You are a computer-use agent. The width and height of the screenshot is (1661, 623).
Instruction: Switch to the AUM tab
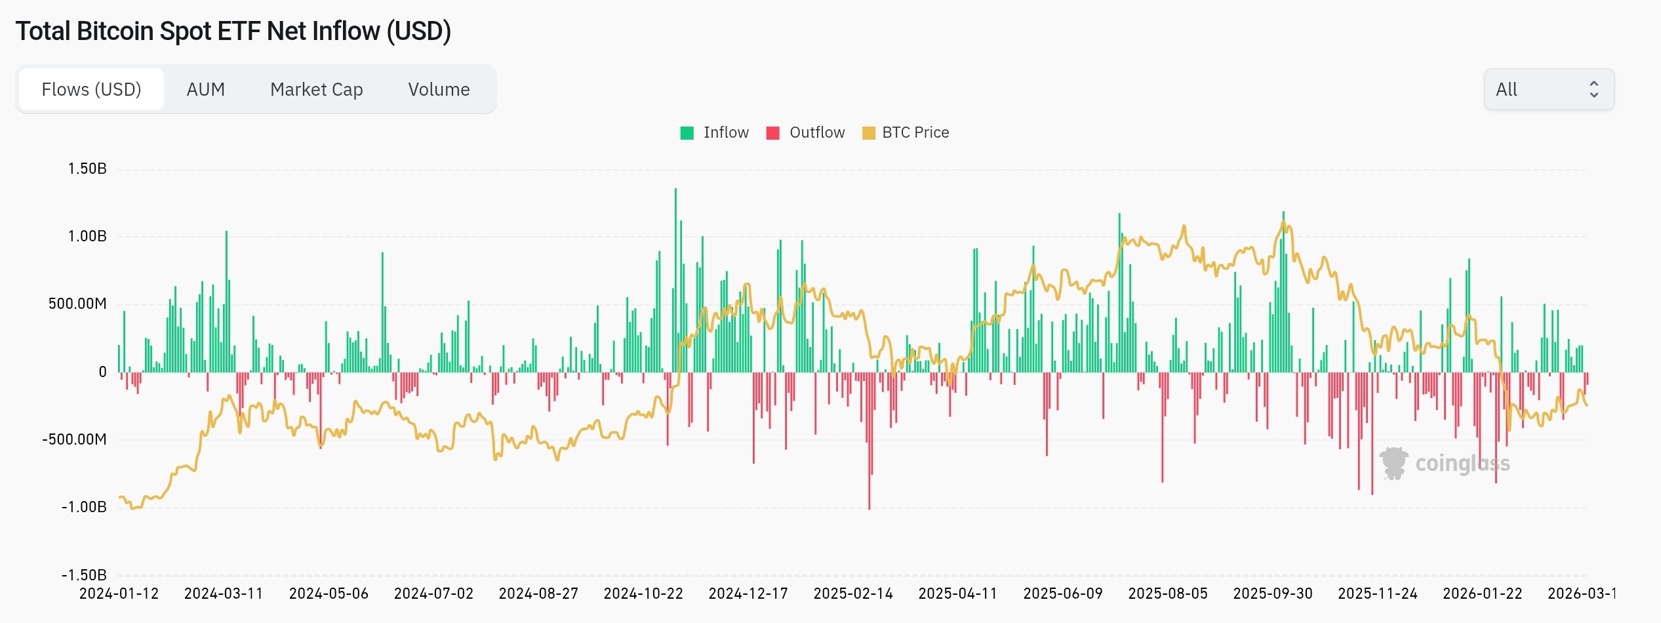(205, 89)
